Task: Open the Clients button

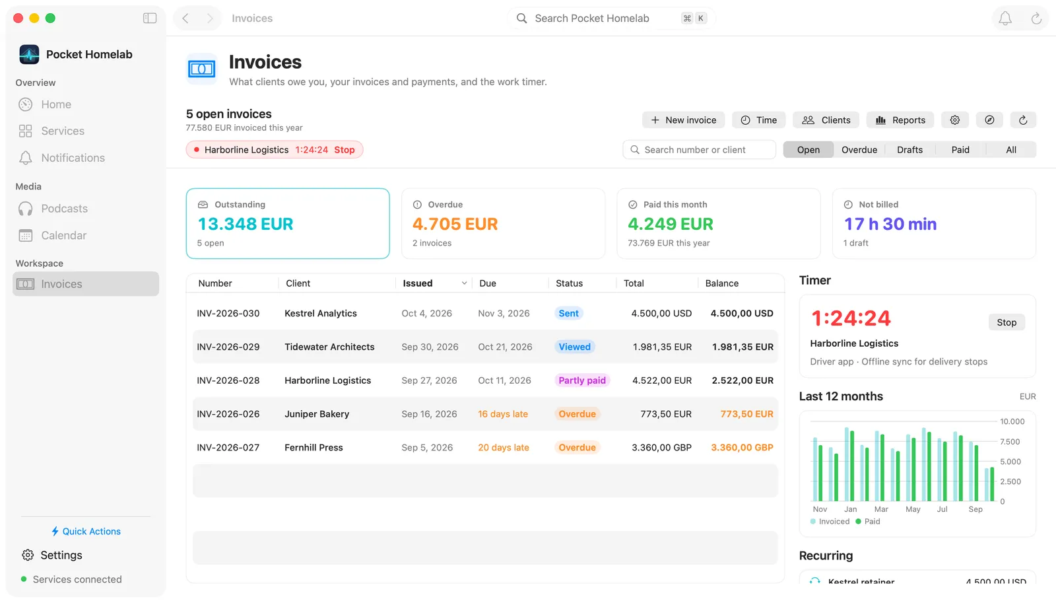Action: coord(826,120)
